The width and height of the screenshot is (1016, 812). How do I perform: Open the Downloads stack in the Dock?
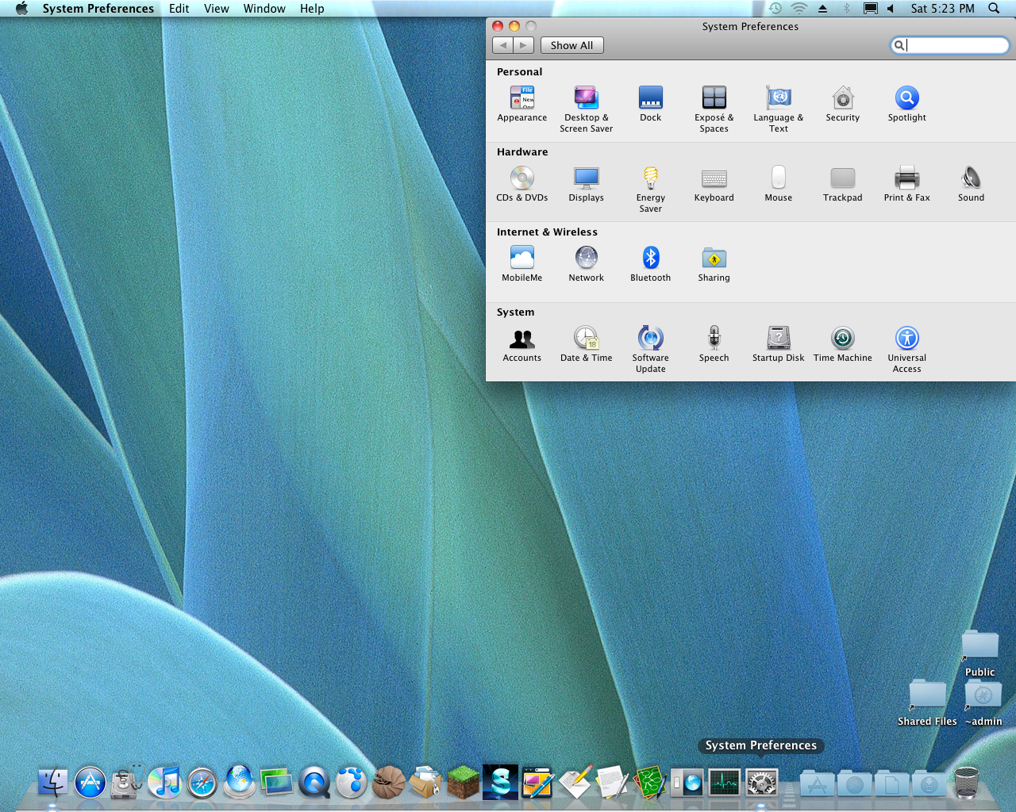(x=929, y=783)
